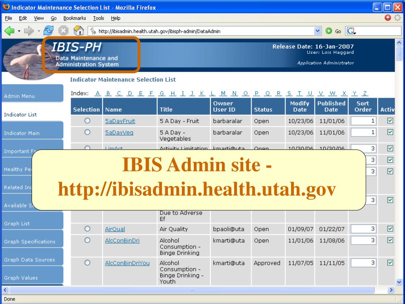This screenshot has height=304, width=405.
Task: Open the AirQual indicator link
Action: tap(115, 229)
